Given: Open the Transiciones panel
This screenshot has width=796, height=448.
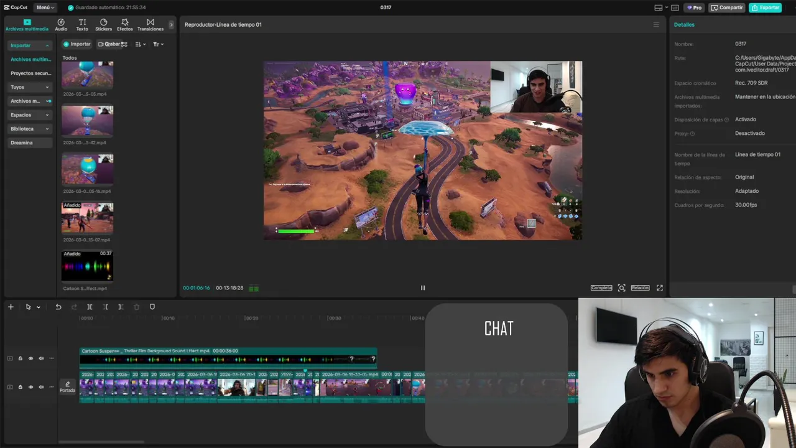Looking at the screenshot, I should 150,25.
